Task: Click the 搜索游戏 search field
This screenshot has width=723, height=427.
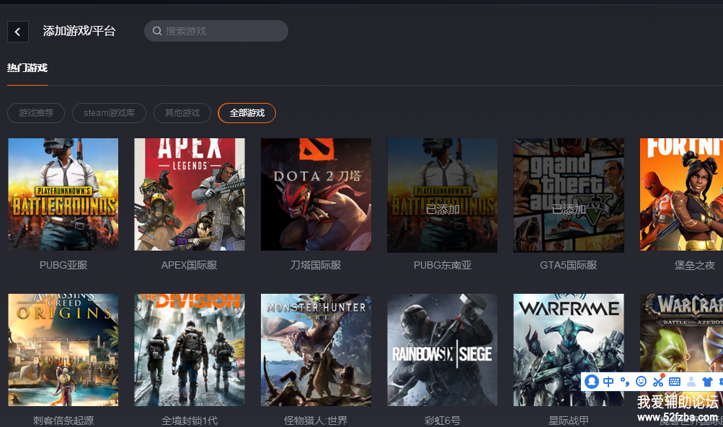Action: pos(216,31)
